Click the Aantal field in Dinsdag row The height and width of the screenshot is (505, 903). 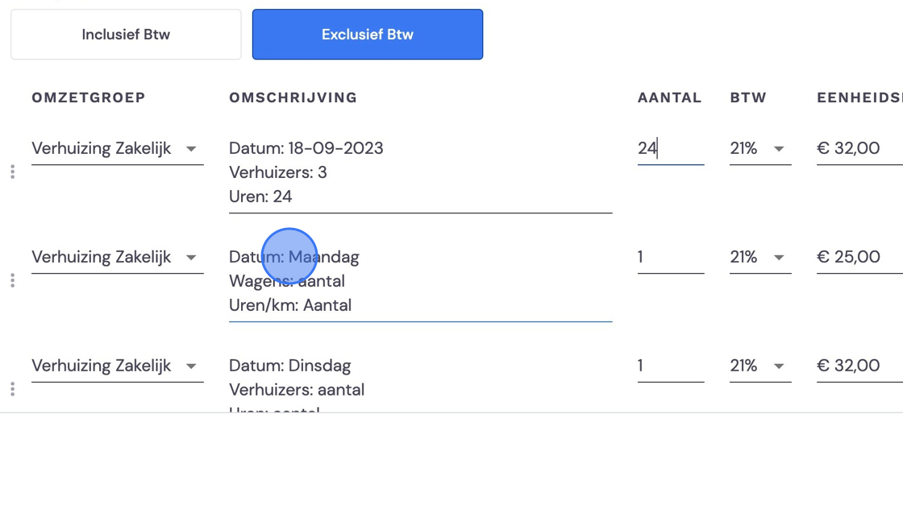click(670, 366)
